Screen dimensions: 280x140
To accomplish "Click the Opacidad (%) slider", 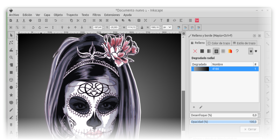I will tap(224, 122).
